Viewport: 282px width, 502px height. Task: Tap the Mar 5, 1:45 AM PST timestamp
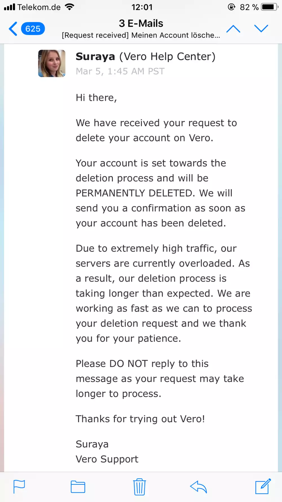coord(120,71)
